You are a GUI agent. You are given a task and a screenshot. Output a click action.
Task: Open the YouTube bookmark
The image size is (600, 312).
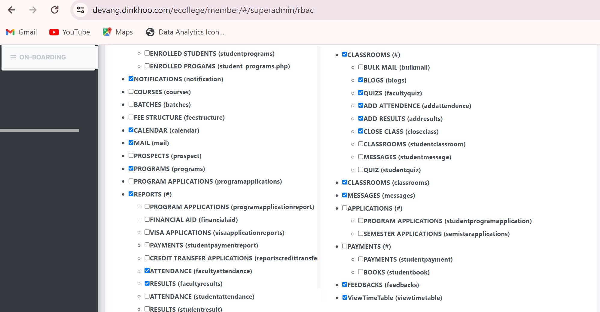tap(69, 32)
